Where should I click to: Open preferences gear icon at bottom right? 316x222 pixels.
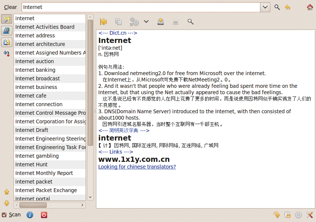(298, 215)
